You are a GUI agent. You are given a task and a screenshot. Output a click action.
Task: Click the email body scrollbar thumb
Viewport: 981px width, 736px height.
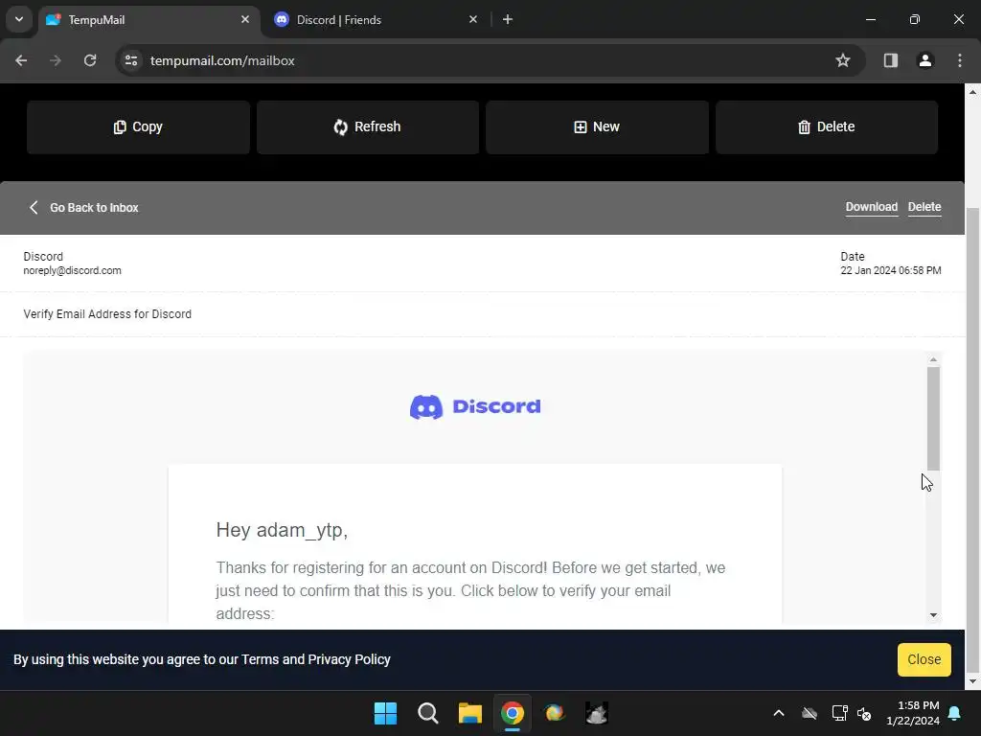933,419
